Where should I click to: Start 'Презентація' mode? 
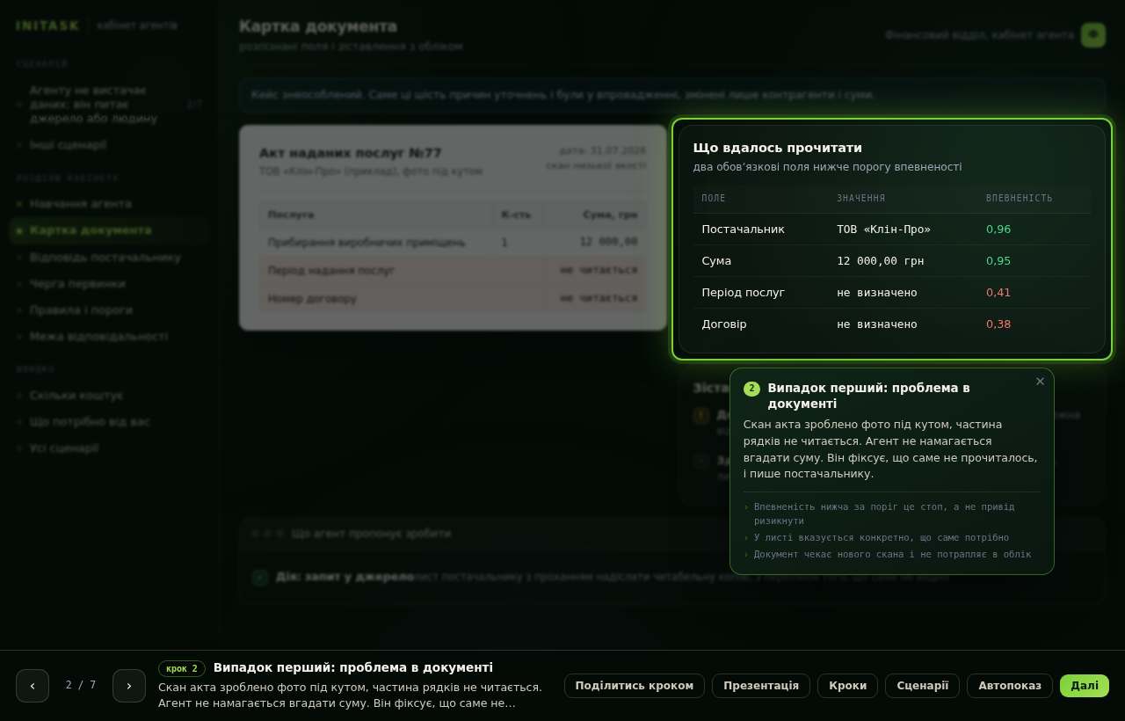(x=761, y=686)
